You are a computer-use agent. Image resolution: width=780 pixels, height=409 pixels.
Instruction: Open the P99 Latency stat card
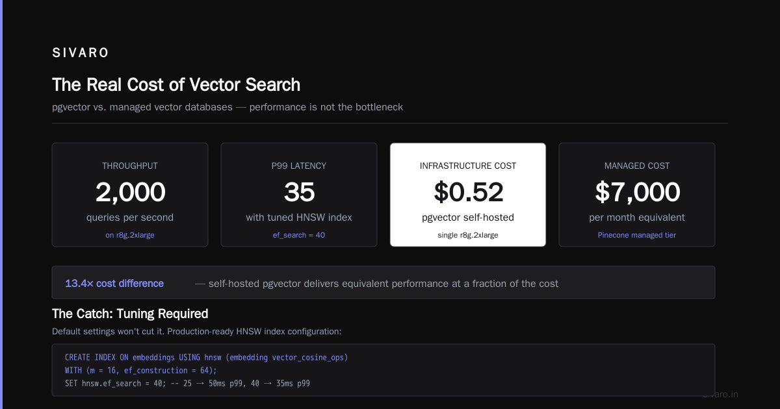(x=299, y=195)
